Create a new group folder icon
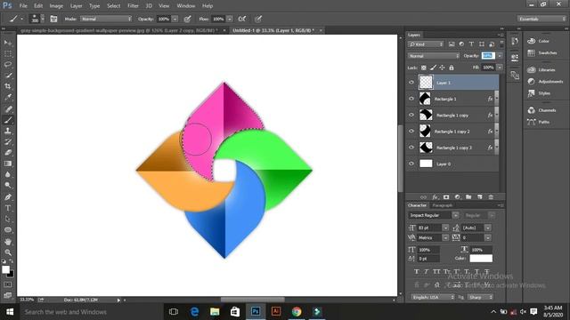Image resolution: width=570 pixels, height=320 pixels. [468, 197]
